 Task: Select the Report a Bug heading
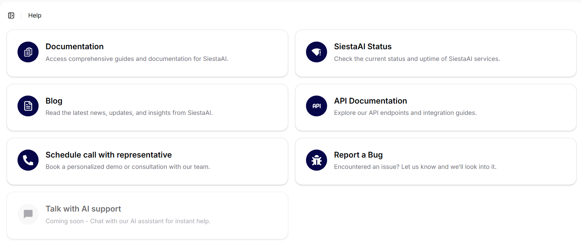(x=358, y=155)
